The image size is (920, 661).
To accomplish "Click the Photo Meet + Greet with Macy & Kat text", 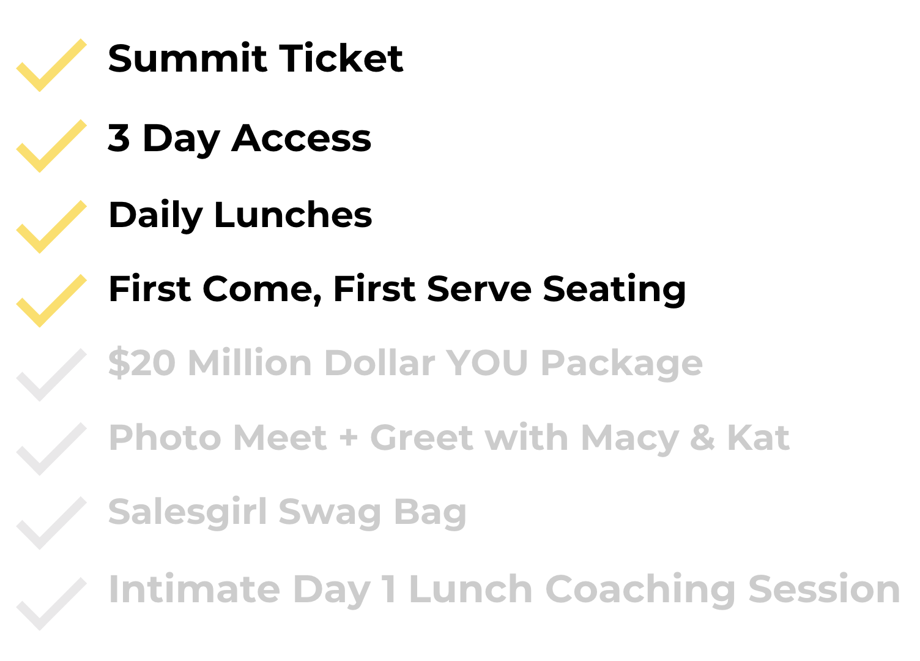I will [x=448, y=438].
